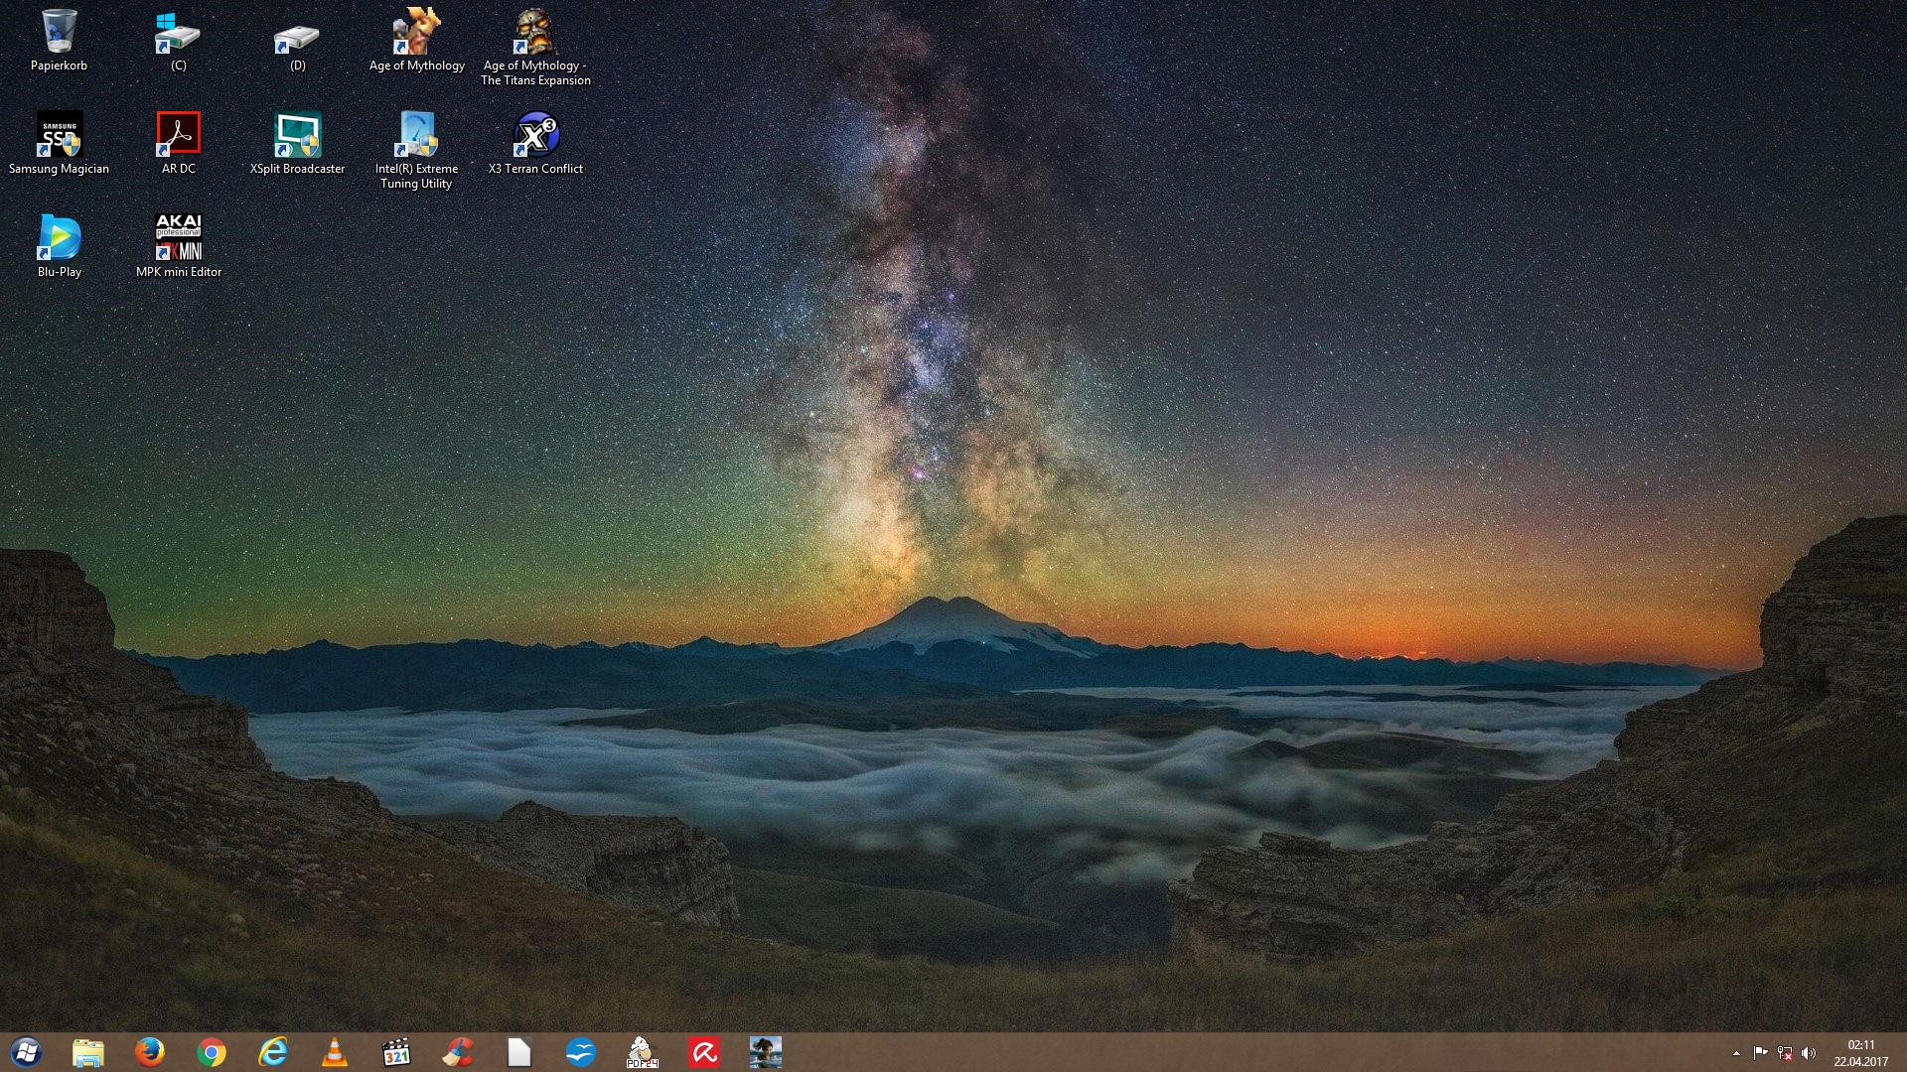Open the PDF24 taskbar icon
This screenshot has height=1072, width=1907.
pos(642,1052)
